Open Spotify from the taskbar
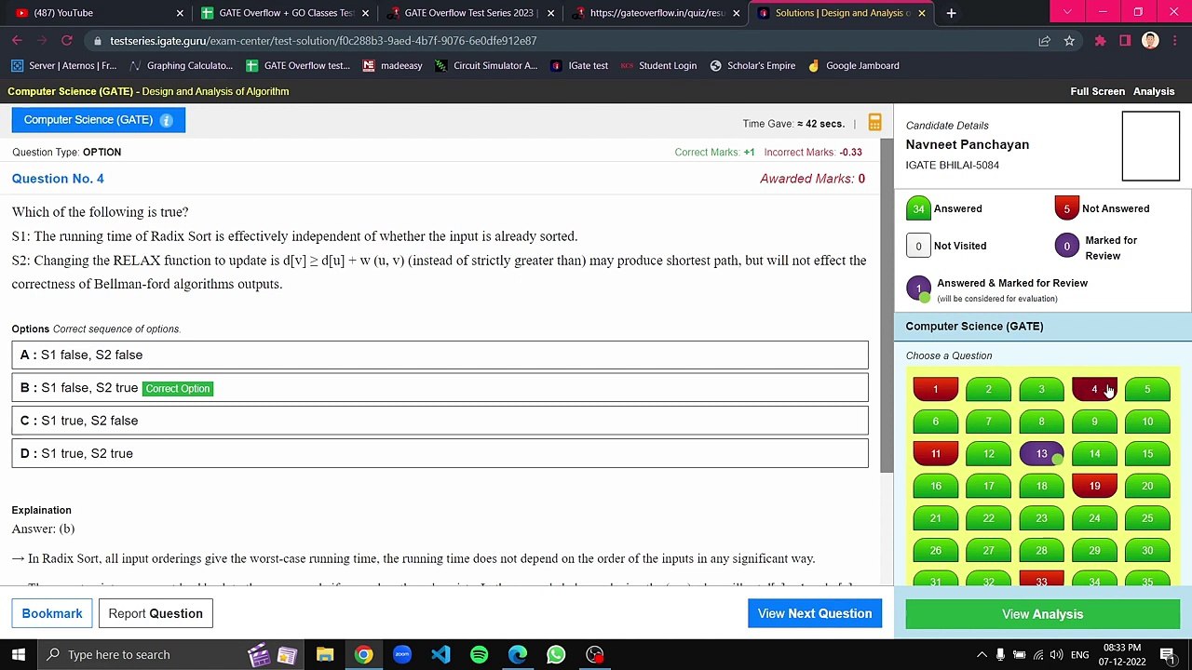 (479, 655)
